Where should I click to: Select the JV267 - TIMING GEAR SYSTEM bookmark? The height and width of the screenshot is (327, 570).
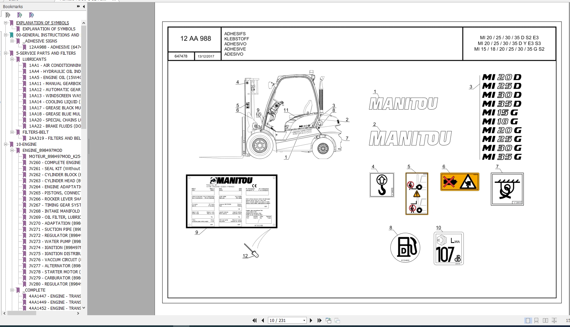[x=55, y=205]
